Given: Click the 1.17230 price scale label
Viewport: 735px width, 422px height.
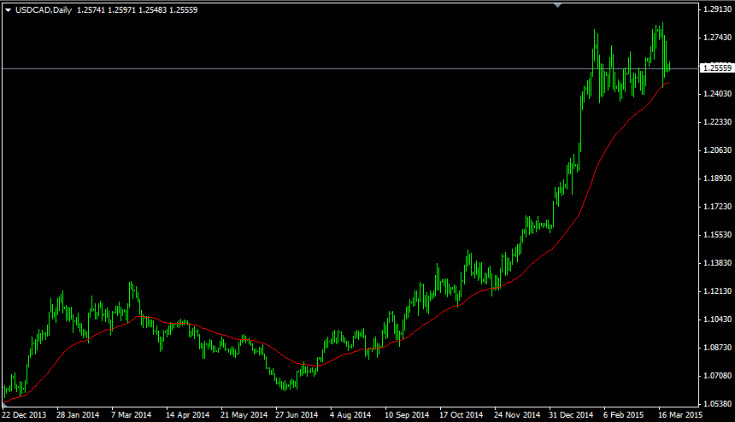Looking at the screenshot, I should 718,206.
